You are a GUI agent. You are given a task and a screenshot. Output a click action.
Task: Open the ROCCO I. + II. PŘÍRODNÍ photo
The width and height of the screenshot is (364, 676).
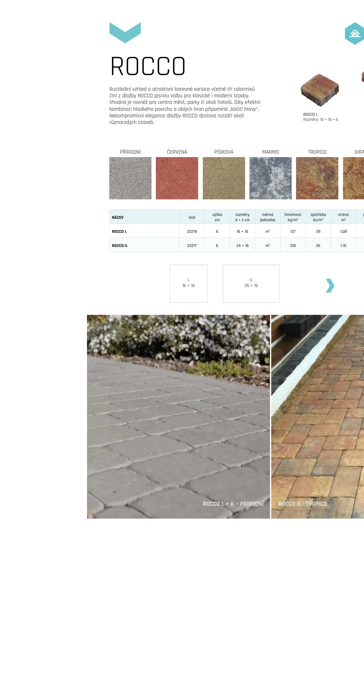coord(178,417)
